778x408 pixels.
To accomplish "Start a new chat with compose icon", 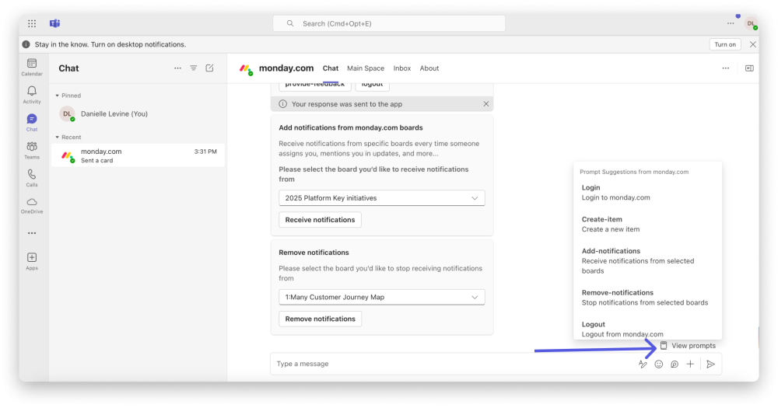I will [209, 68].
